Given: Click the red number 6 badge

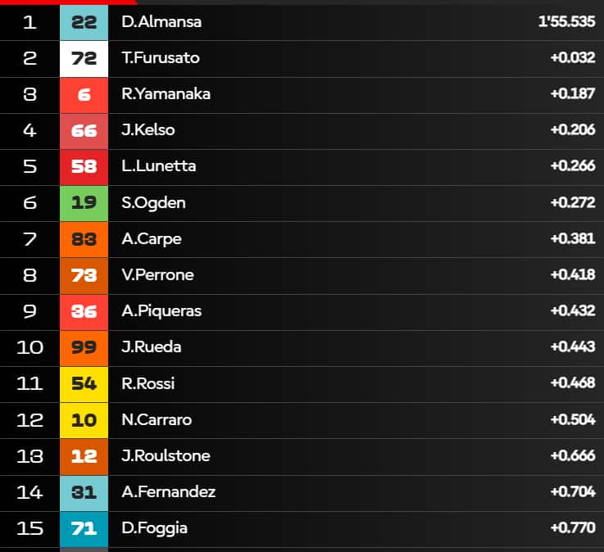Looking at the screenshot, I should coord(84,95).
